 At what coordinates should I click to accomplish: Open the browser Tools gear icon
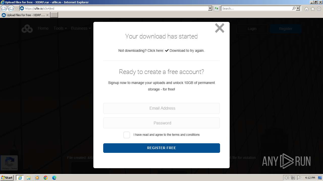(319, 9)
